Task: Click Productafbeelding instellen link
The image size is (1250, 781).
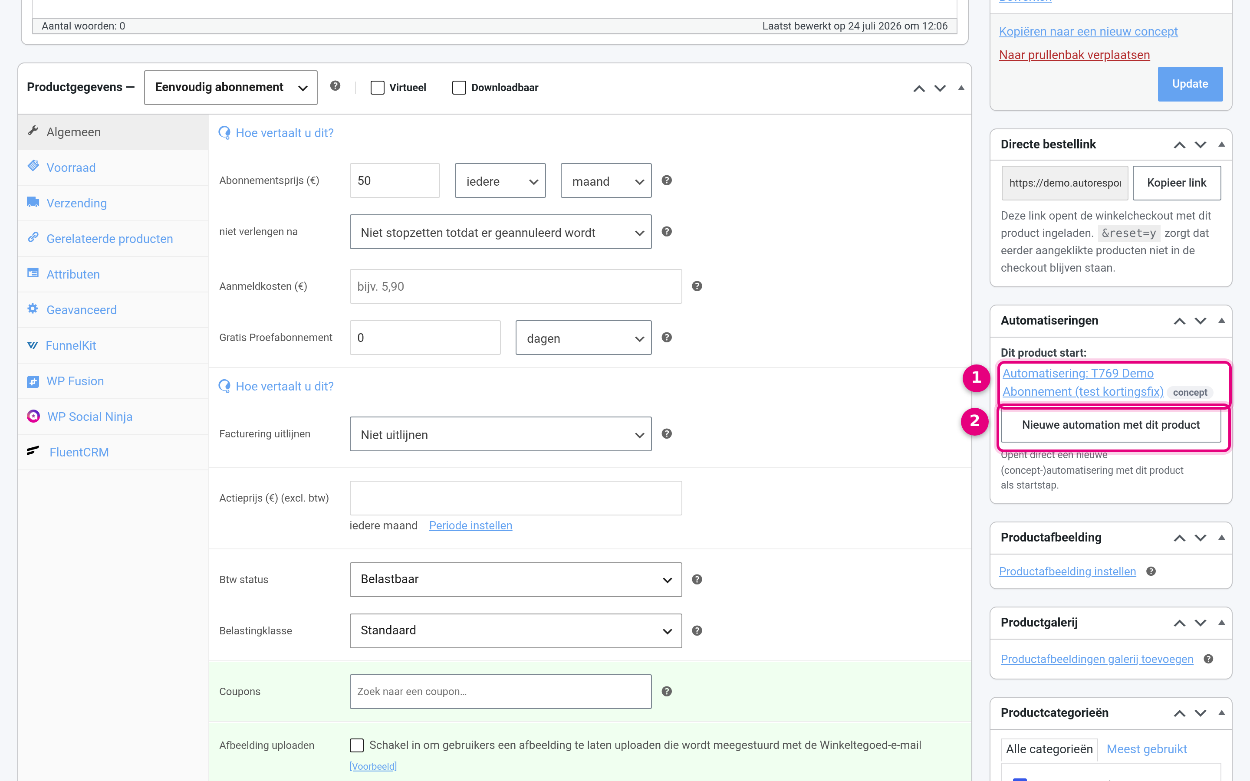Action: point(1067,571)
